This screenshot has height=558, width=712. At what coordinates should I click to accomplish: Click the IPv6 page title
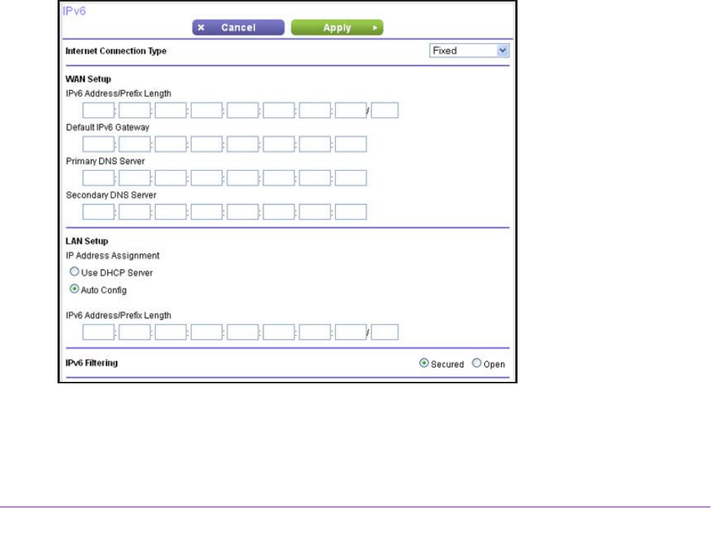coord(74,11)
